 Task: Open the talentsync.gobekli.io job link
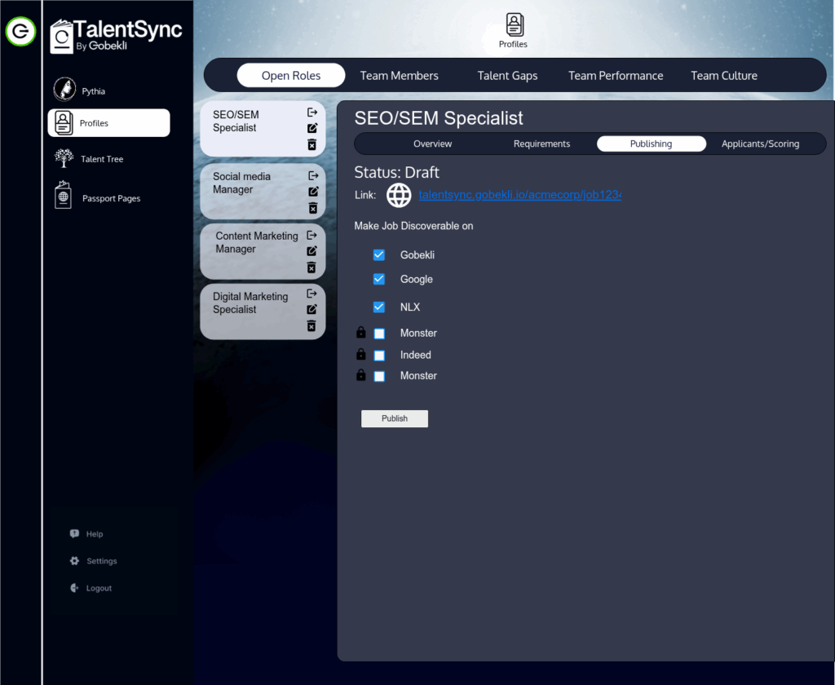point(519,195)
